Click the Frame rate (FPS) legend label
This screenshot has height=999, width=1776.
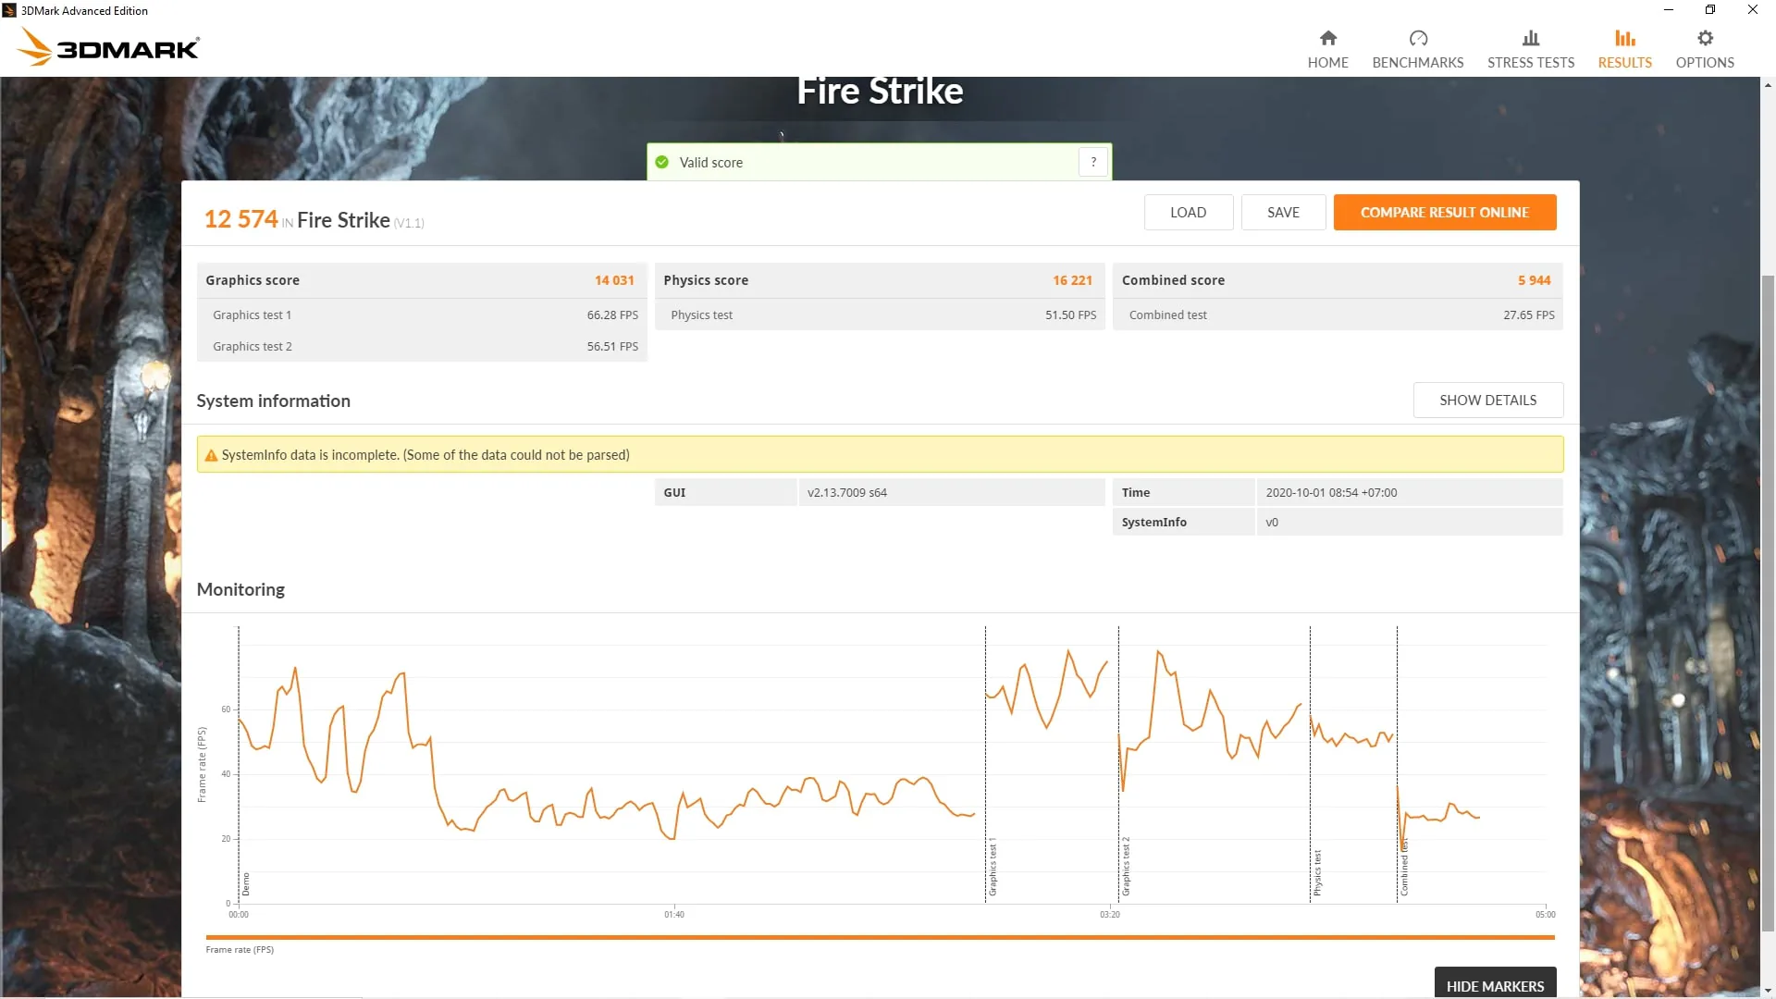click(240, 950)
